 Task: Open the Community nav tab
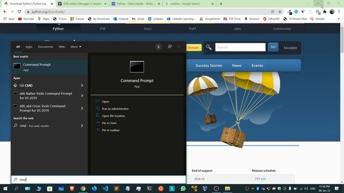pyautogui.click(x=282, y=28)
